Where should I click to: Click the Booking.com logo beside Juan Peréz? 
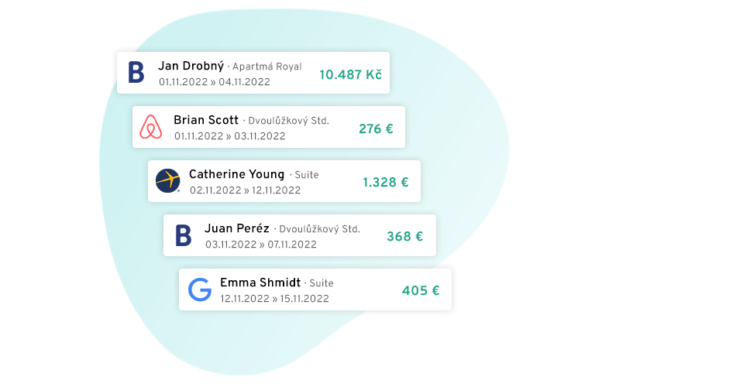tap(183, 235)
